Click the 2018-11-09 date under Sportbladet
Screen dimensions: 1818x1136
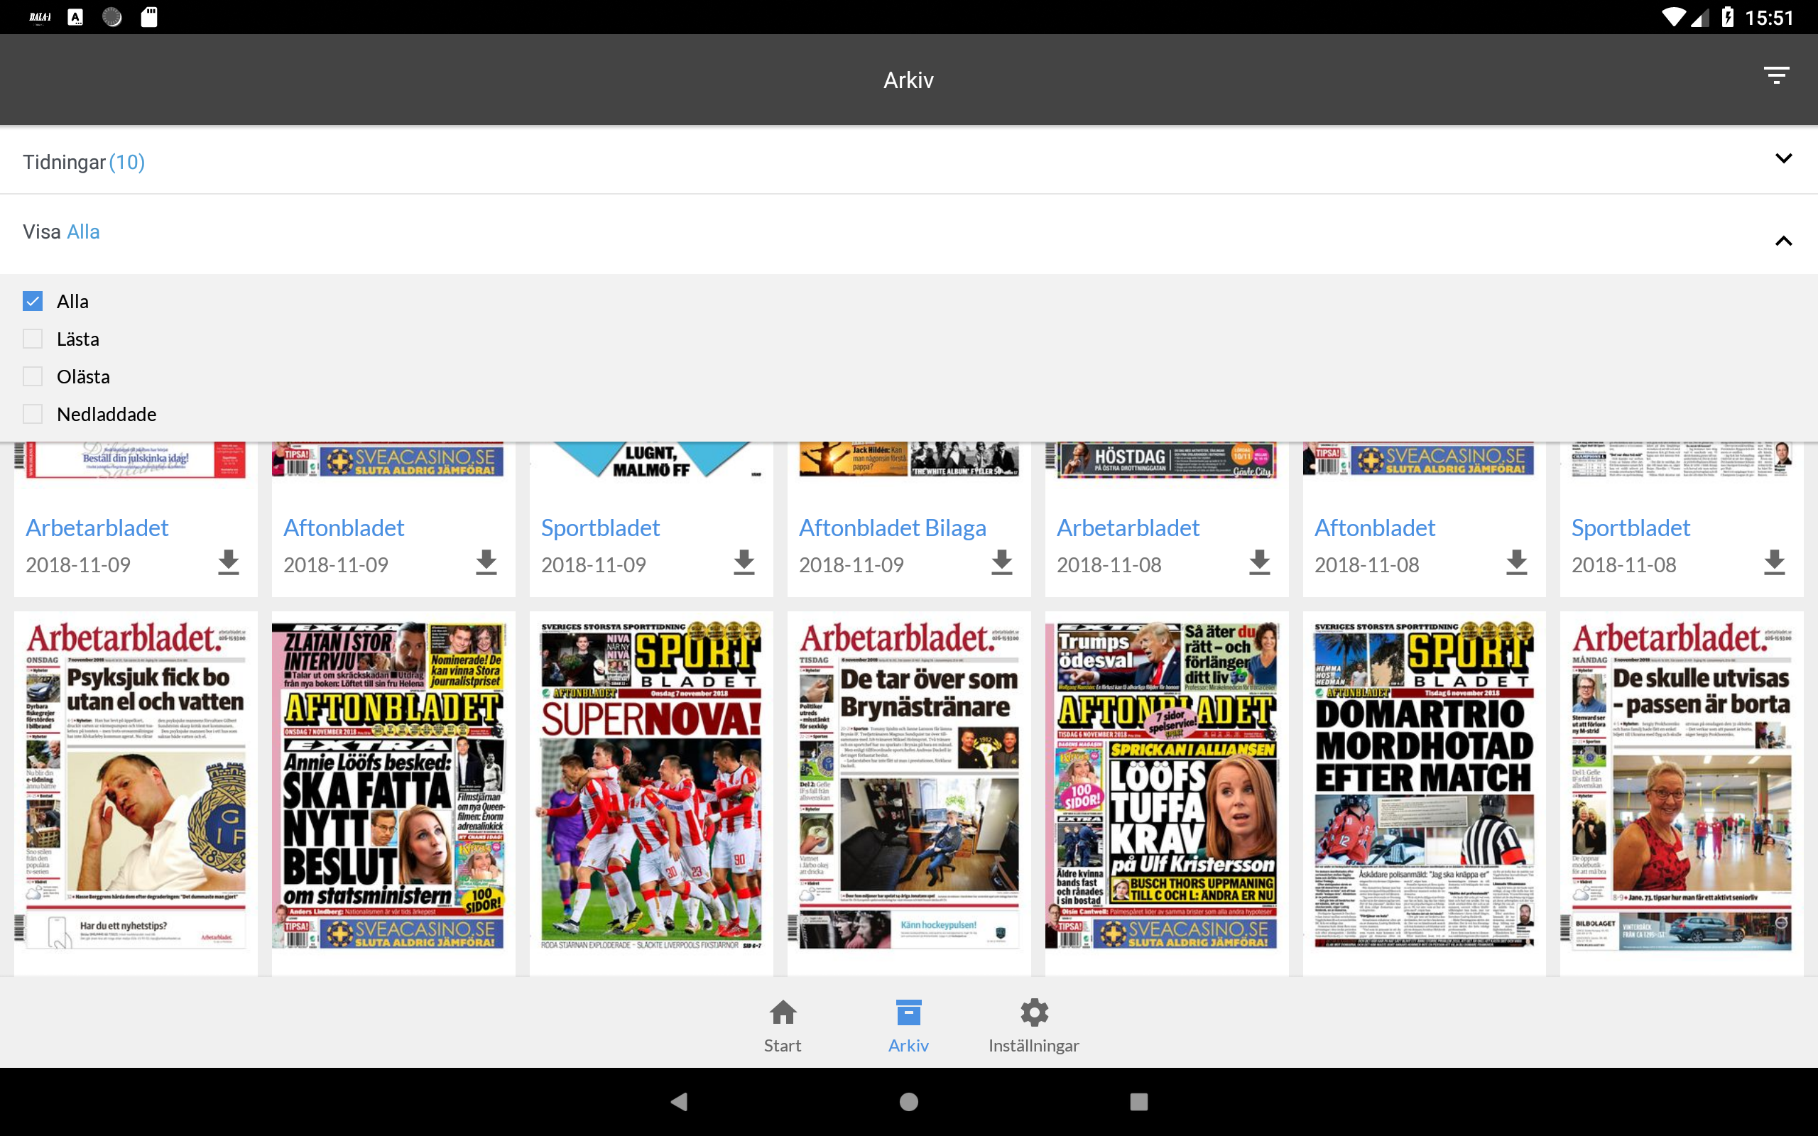tap(594, 564)
